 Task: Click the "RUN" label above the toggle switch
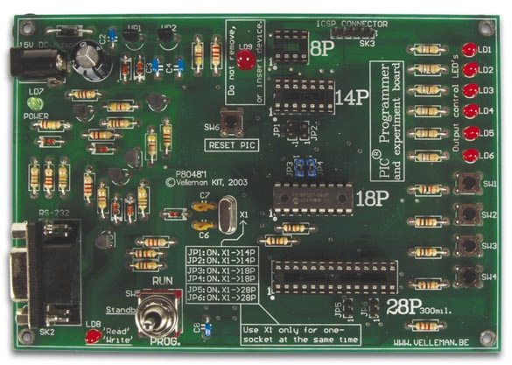click(162, 281)
